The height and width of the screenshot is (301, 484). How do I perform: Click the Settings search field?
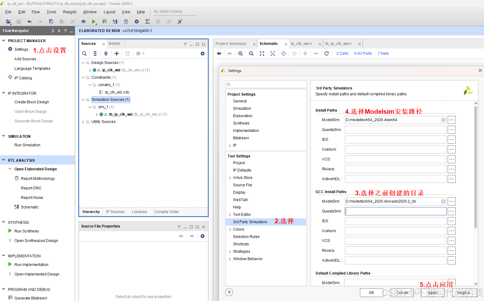pyautogui.click(x=266, y=84)
